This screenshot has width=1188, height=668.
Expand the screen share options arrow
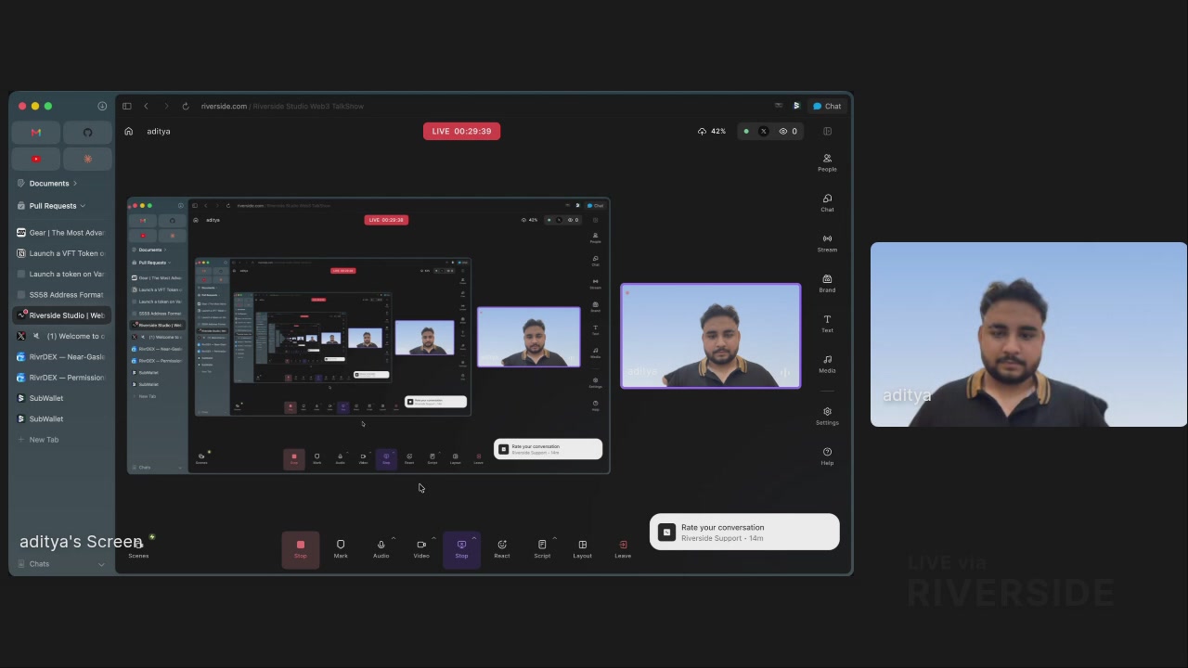(x=473, y=538)
